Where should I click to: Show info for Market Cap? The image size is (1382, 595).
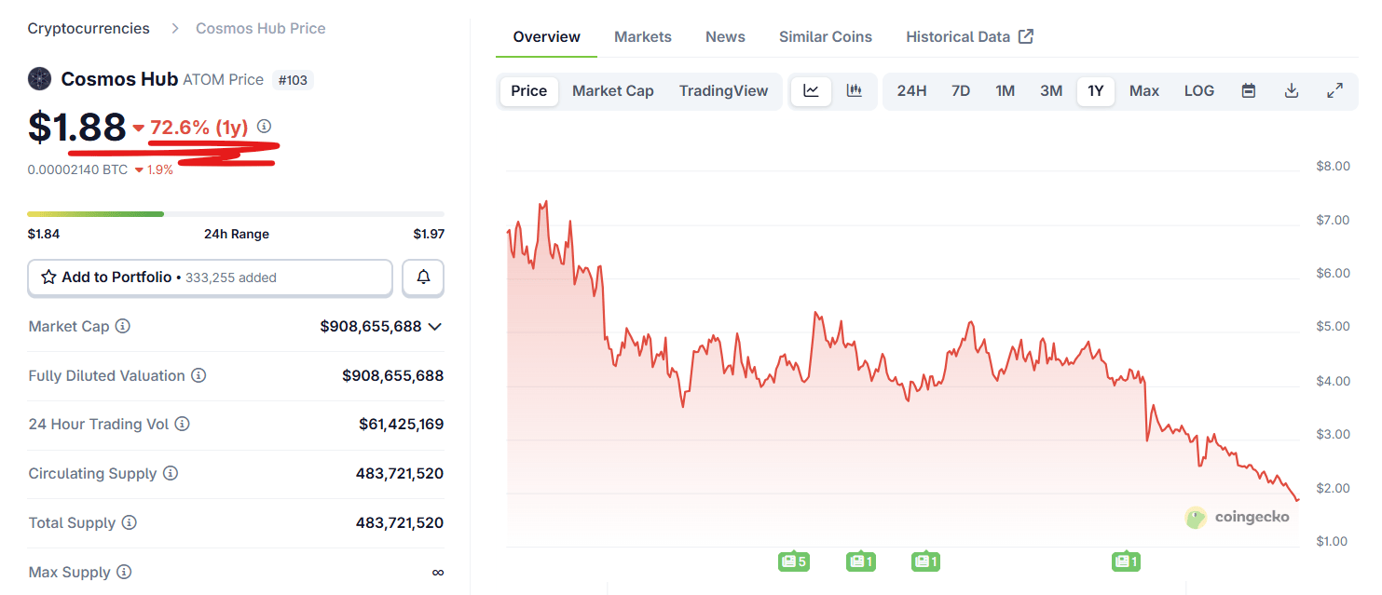(x=122, y=327)
